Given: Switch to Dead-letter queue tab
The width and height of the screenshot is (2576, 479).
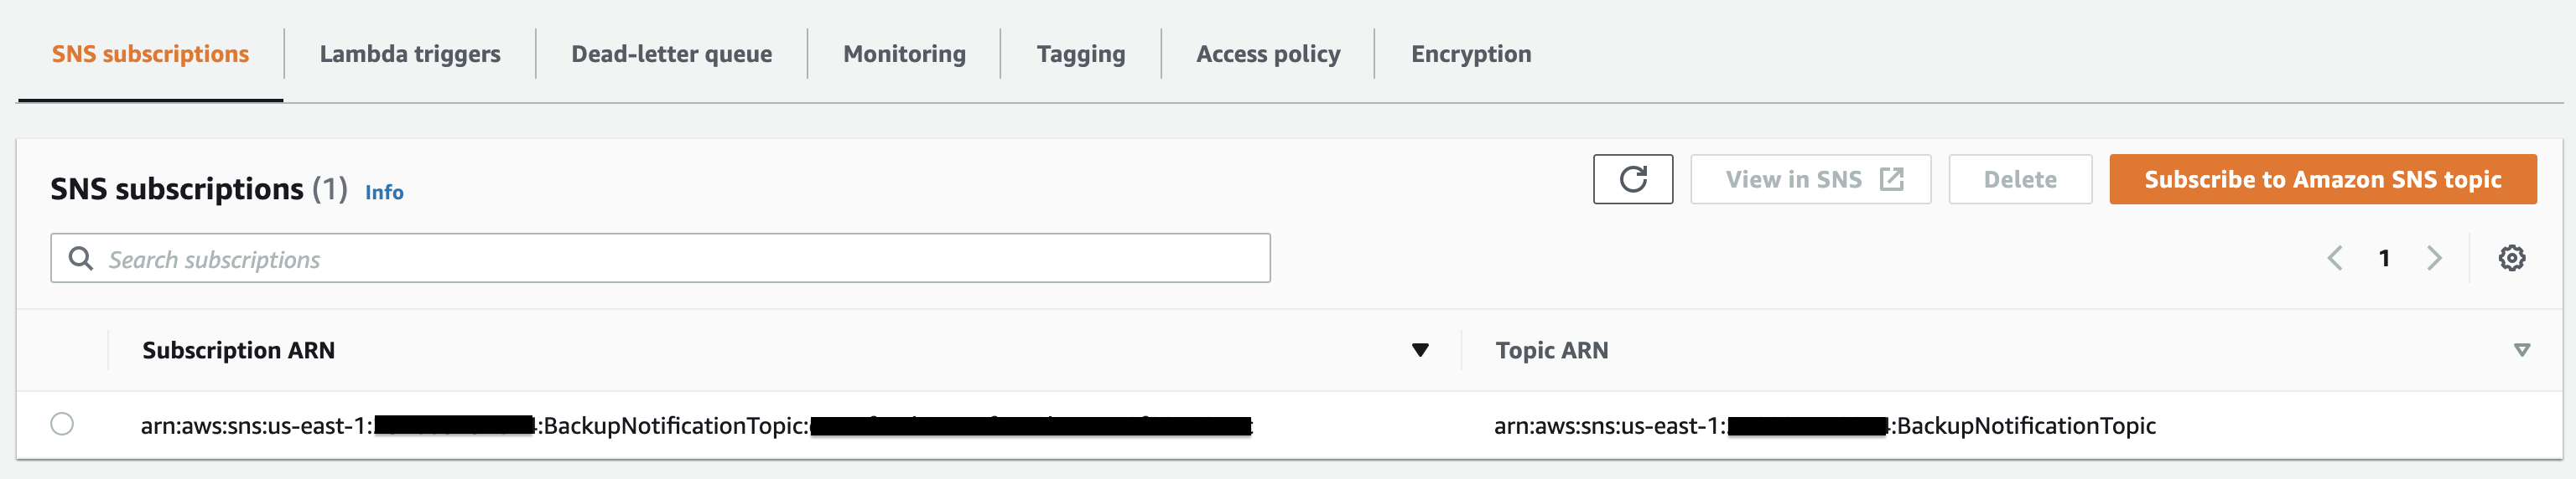Looking at the screenshot, I should pyautogui.click(x=671, y=54).
